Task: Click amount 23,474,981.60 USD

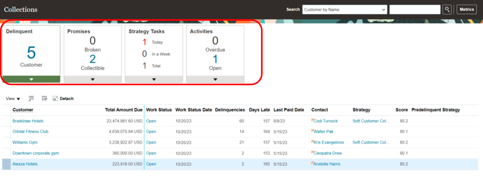Action: 124,121
